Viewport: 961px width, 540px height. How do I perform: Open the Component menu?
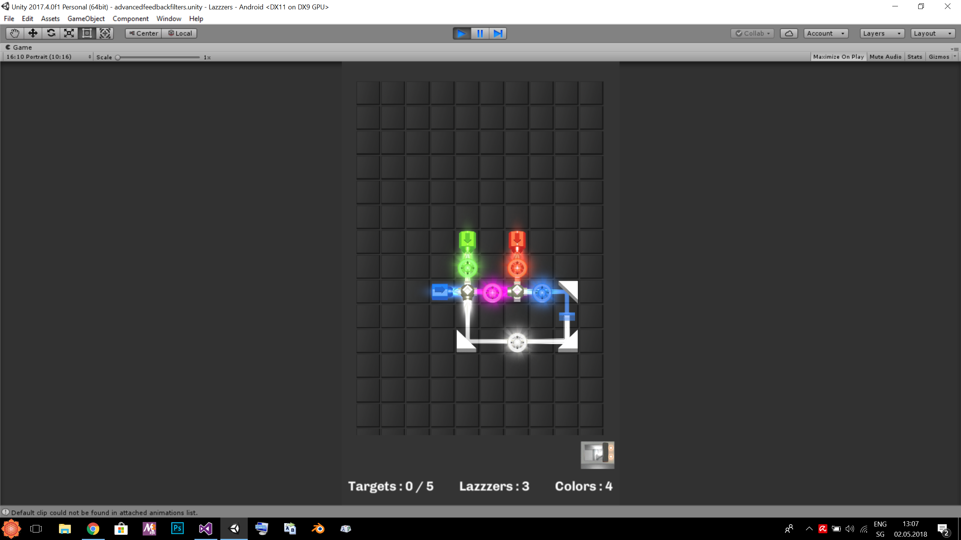coord(130,18)
